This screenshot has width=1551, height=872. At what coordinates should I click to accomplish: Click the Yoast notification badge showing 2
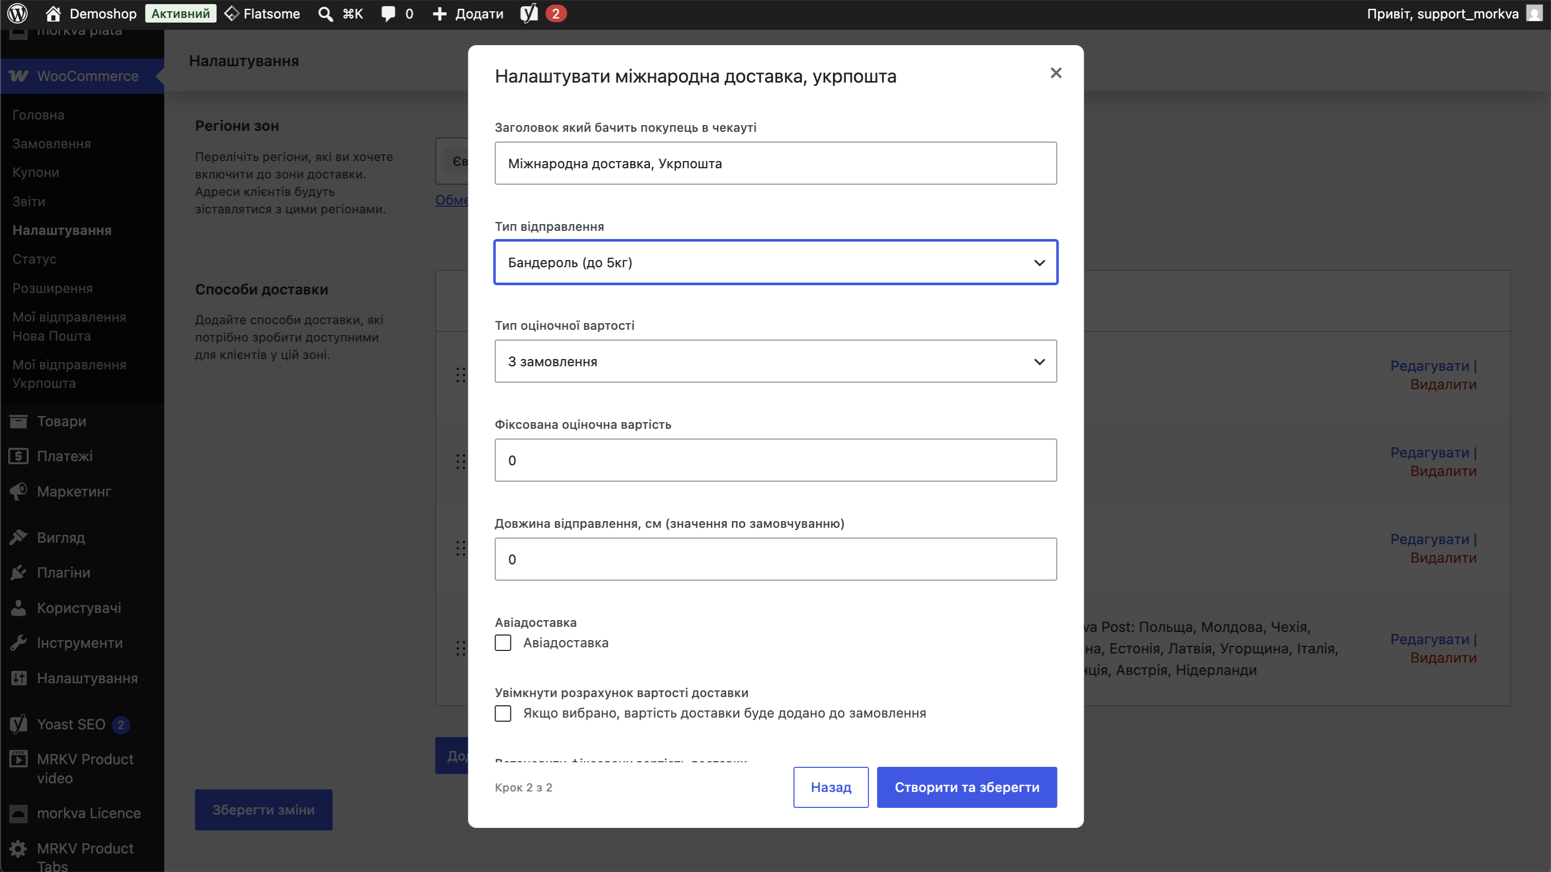556,13
